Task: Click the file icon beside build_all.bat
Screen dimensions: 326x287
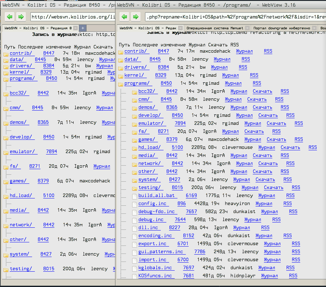Action: 135,196
